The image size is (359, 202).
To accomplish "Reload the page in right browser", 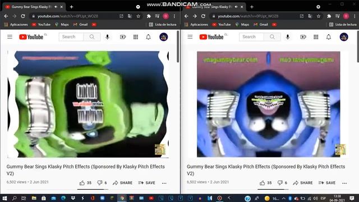I will (x=203, y=16).
